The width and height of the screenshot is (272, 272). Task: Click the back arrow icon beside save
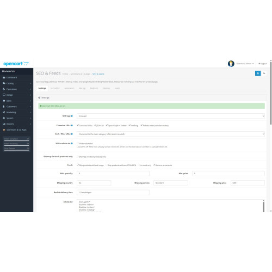[x=264, y=73]
